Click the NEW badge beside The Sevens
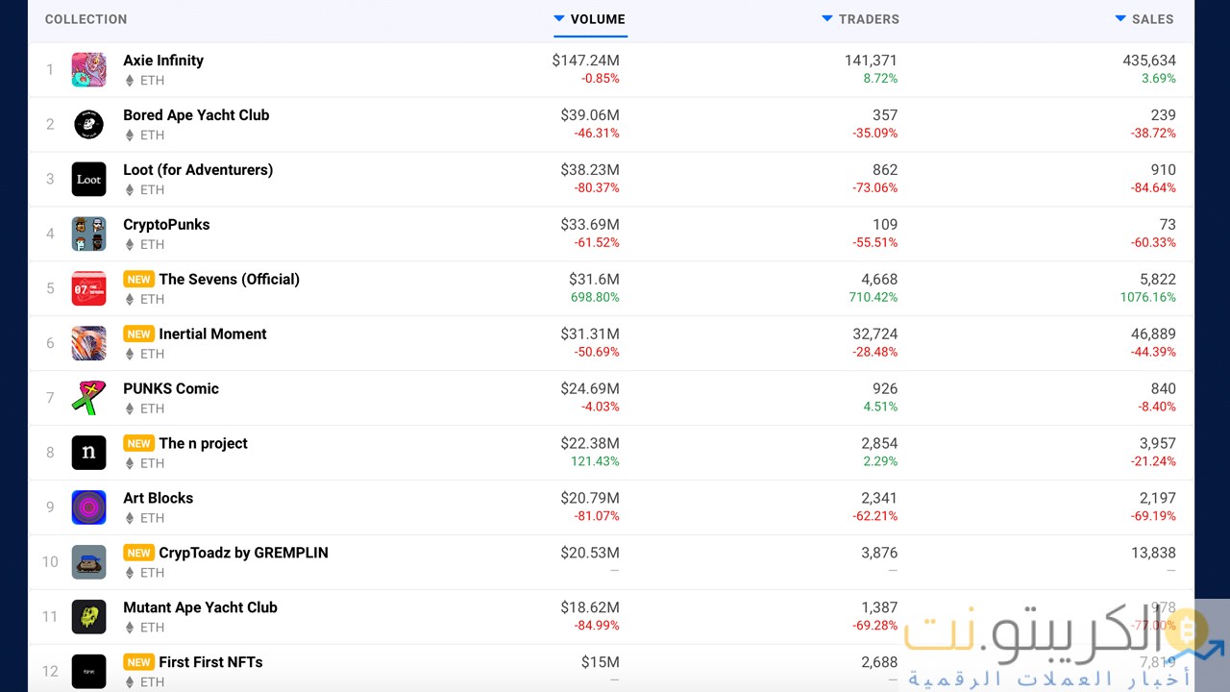The height and width of the screenshot is (692, 1230). (x=138, y=280)
